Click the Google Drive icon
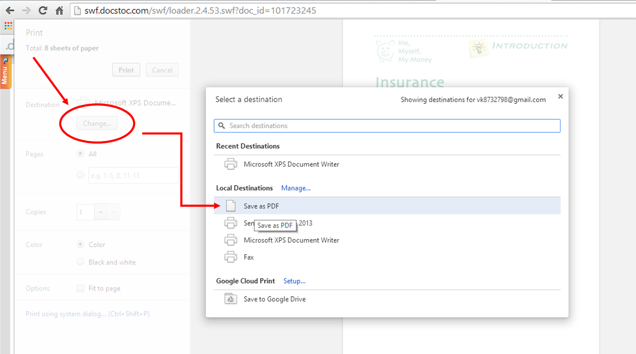The width and height of the screenshot is (636, 354). pos(231,299)
